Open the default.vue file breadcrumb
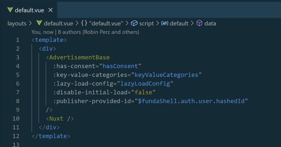 (x=59, y=24)
